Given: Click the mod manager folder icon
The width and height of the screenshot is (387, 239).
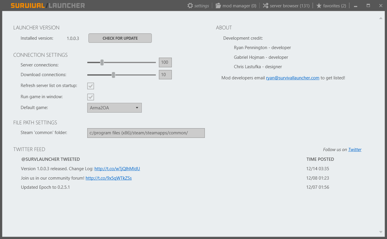Looking at the screenshot, I should point(218,6).
